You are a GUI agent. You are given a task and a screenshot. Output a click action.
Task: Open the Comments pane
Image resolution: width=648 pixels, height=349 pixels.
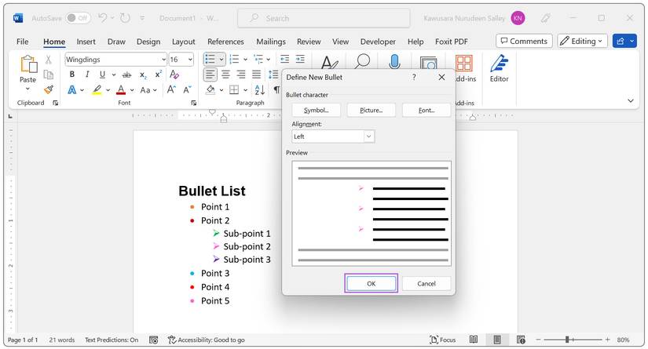pyautogui.click(x=524, y=41)
